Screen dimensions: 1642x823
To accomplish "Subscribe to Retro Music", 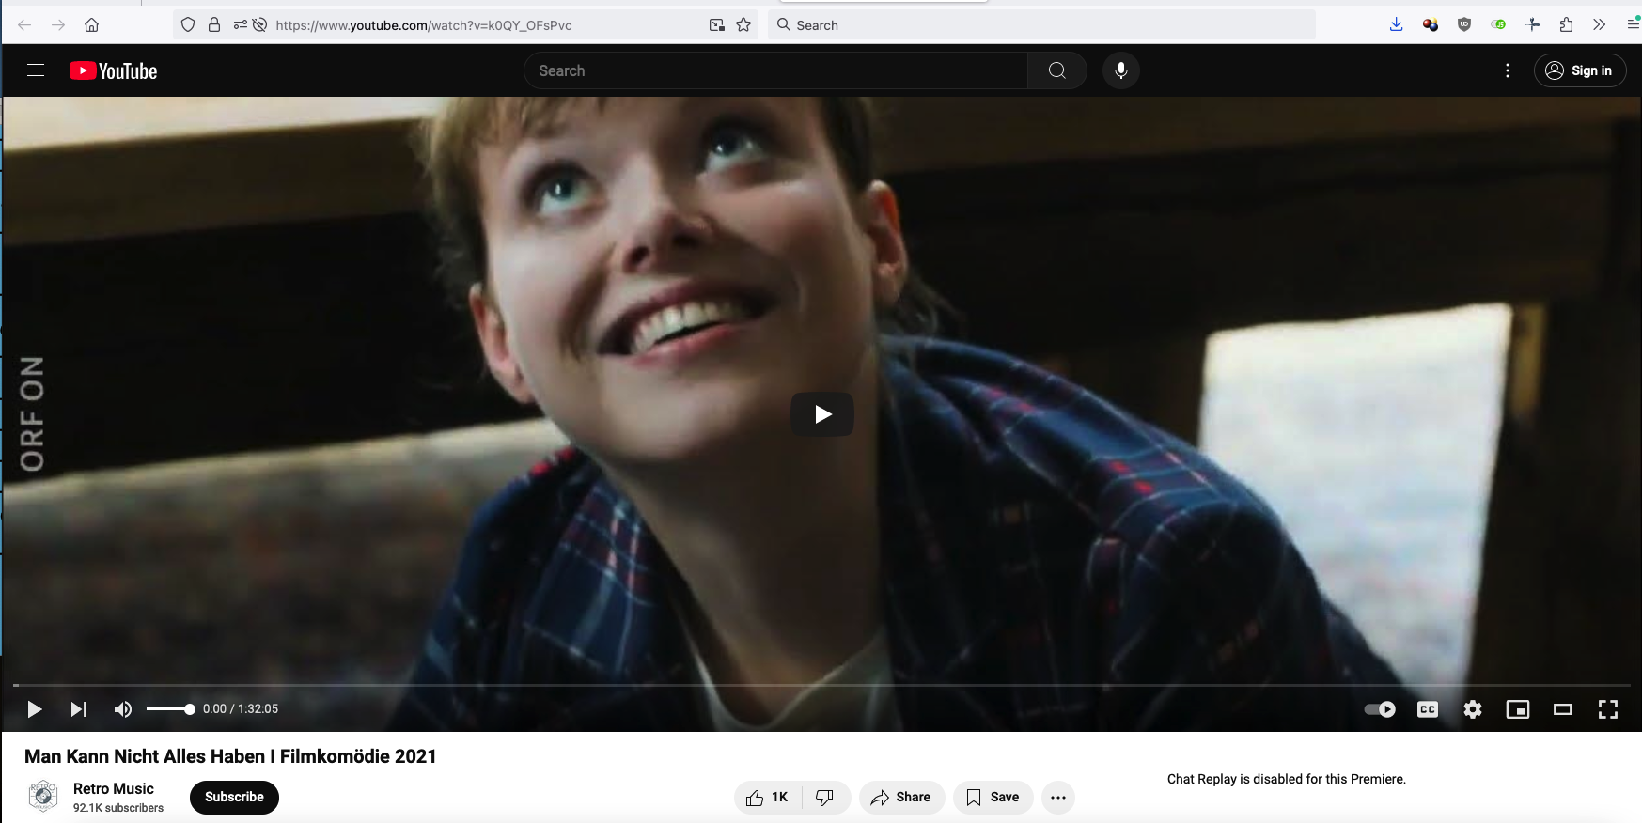I will [234, 797].
